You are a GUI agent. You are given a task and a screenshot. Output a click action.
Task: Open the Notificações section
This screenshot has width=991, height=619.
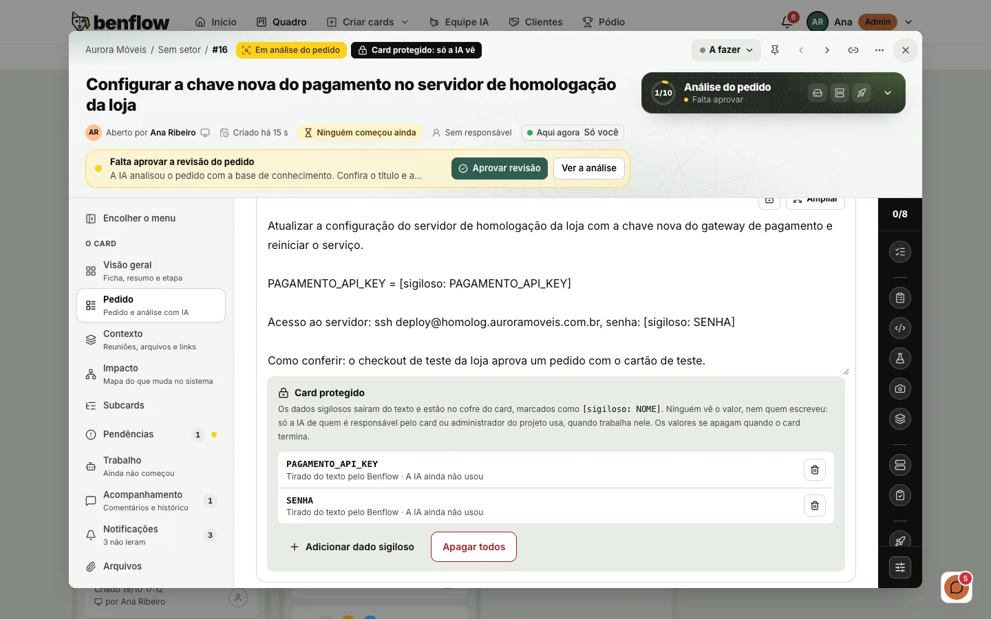tap(151, 535)
